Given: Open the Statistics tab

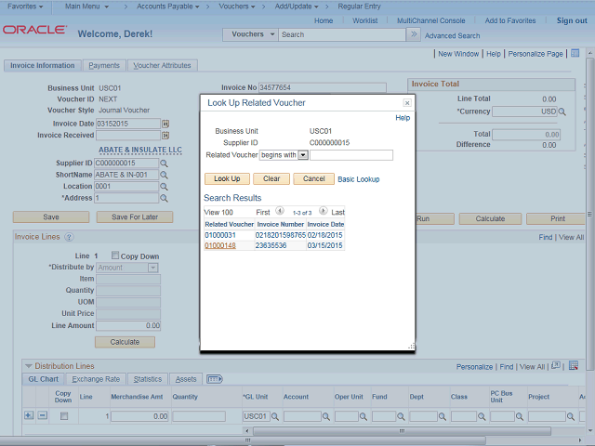Looking at the screenshot, I should pos(147,379).
